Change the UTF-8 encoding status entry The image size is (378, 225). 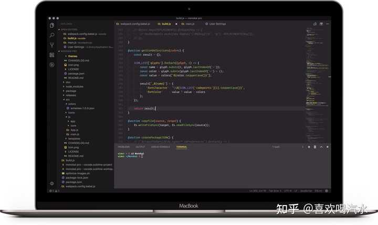tap(288, 191)
